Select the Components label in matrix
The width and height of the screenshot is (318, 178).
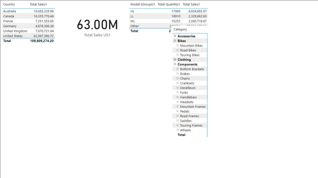pyautogui.click(x=187, y=64)
